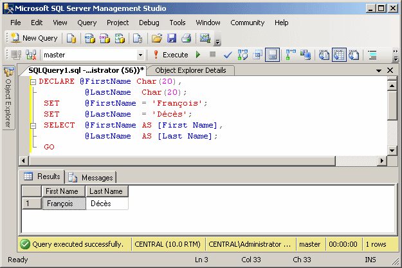Click the '1 rows' status entry
This screenshot has height=268, width=402.
[376, 244]
